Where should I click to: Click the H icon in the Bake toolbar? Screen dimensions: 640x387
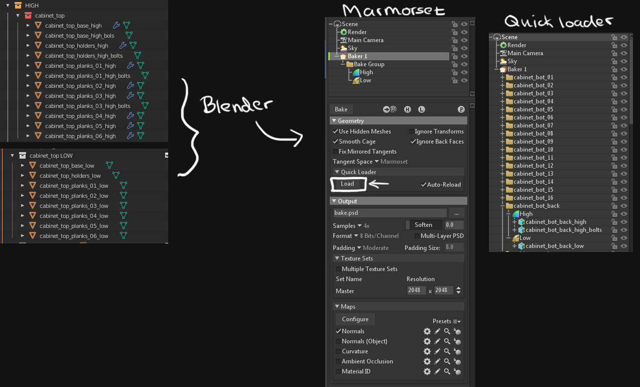[x=408, y=109]
